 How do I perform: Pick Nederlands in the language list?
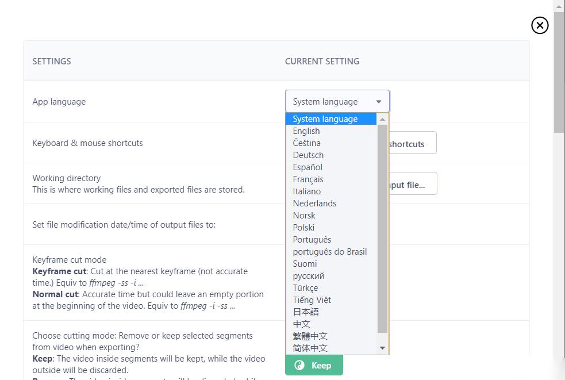click(x=331, y=204)
